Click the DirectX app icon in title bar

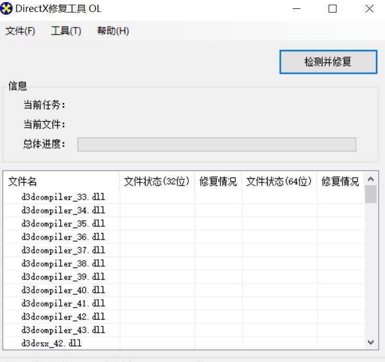point(7,9)
